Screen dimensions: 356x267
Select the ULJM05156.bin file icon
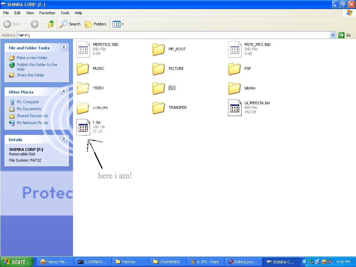click(x=235, y=108)
